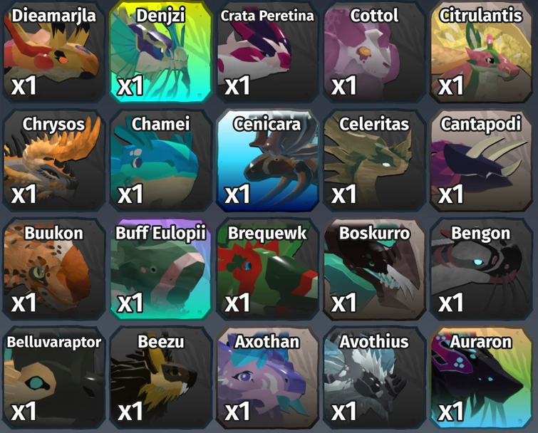The height and width of the screenshot is (433, 538).
Task: Choose the Celeritas creature slot
Action: click(374, 160)
